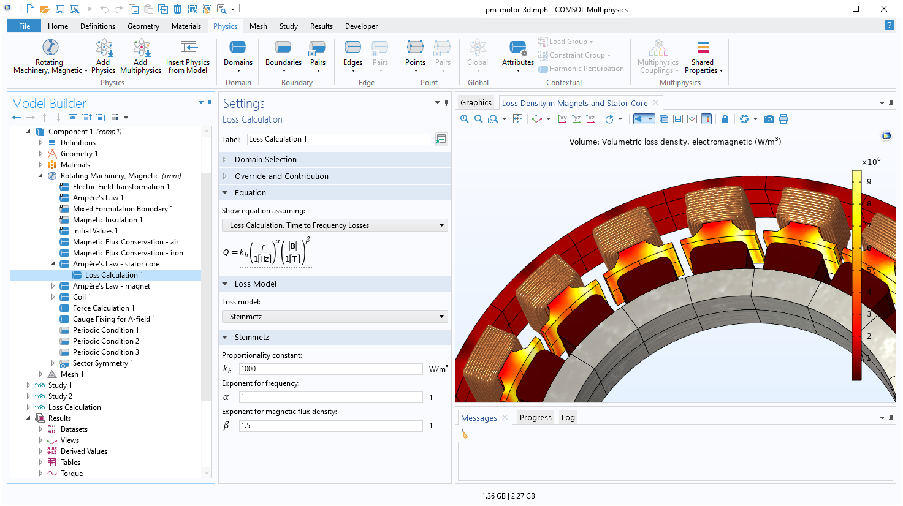Viewport: 903px width, 506px height.
Task: Open the Loss model Steinmetz dropdown
Action: coord(334,317)
